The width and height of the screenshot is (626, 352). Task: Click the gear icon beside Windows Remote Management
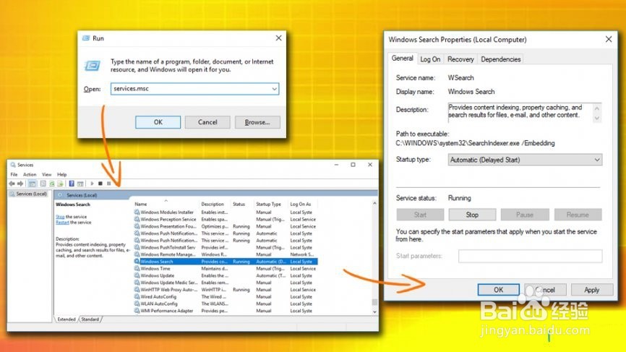pyautogui.click(x=137, y=254)
